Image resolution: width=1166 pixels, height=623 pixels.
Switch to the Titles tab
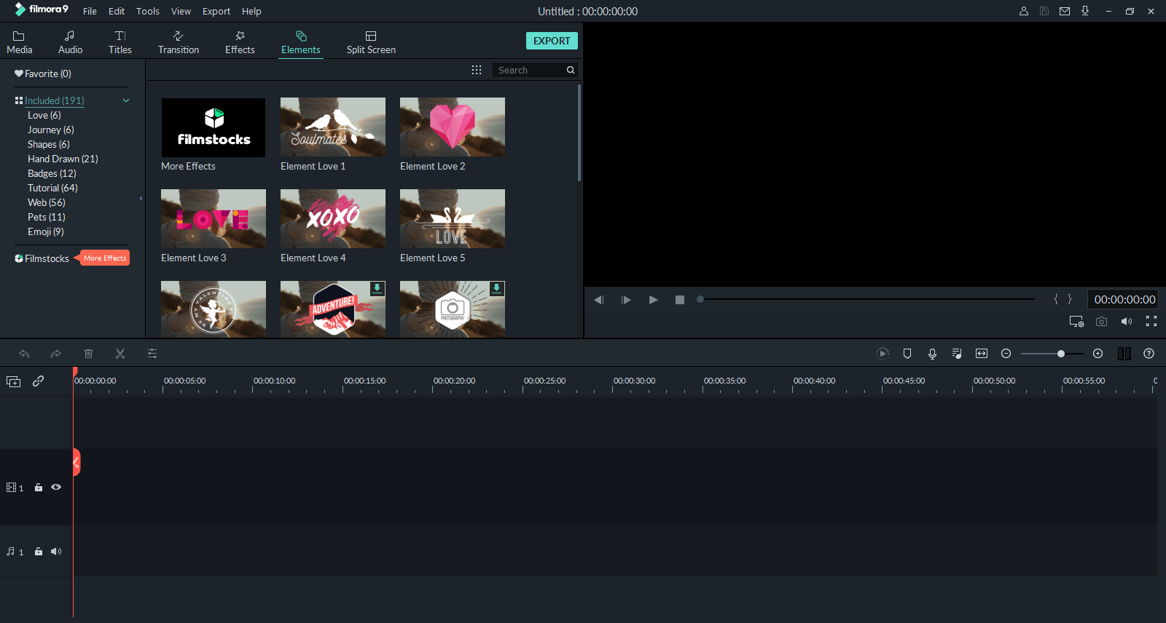tap(120, 42)
